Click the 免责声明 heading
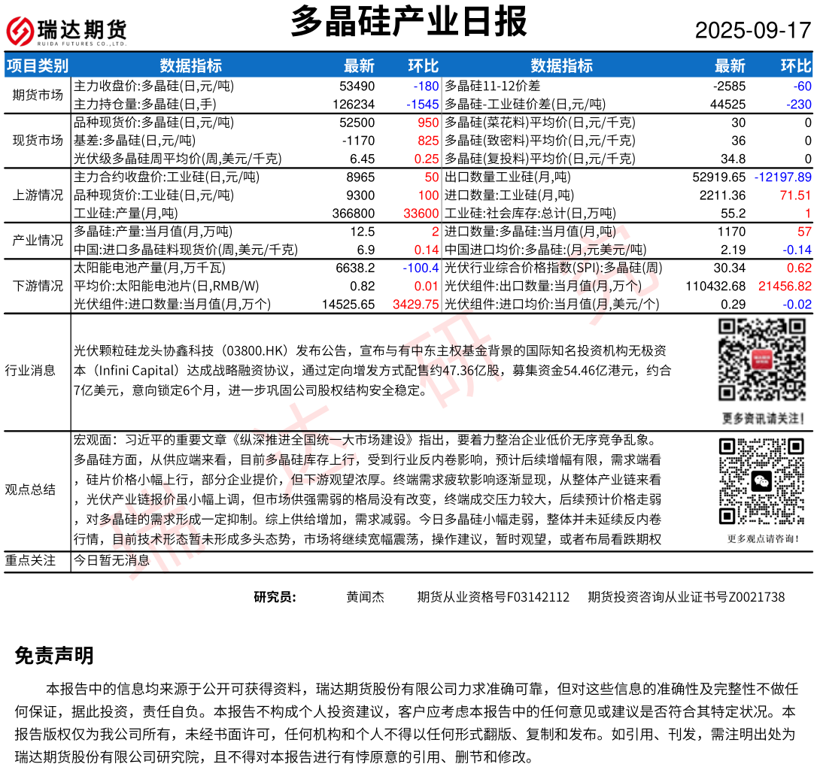This screenshot has height=767, width=817. coord(54,656)
